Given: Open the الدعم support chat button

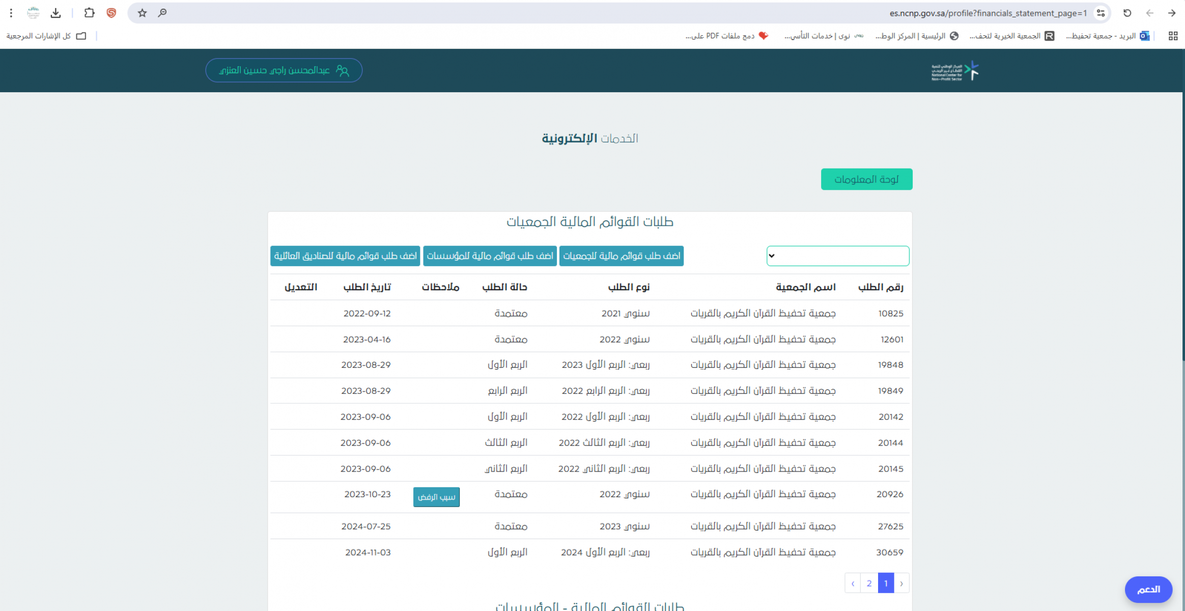Looking at the screenshot, I should [x=1148, y=590].
